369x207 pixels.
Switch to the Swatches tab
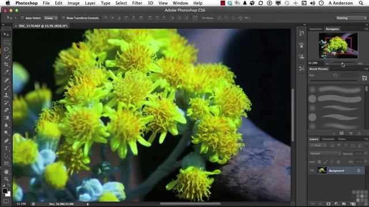[315, 29]
